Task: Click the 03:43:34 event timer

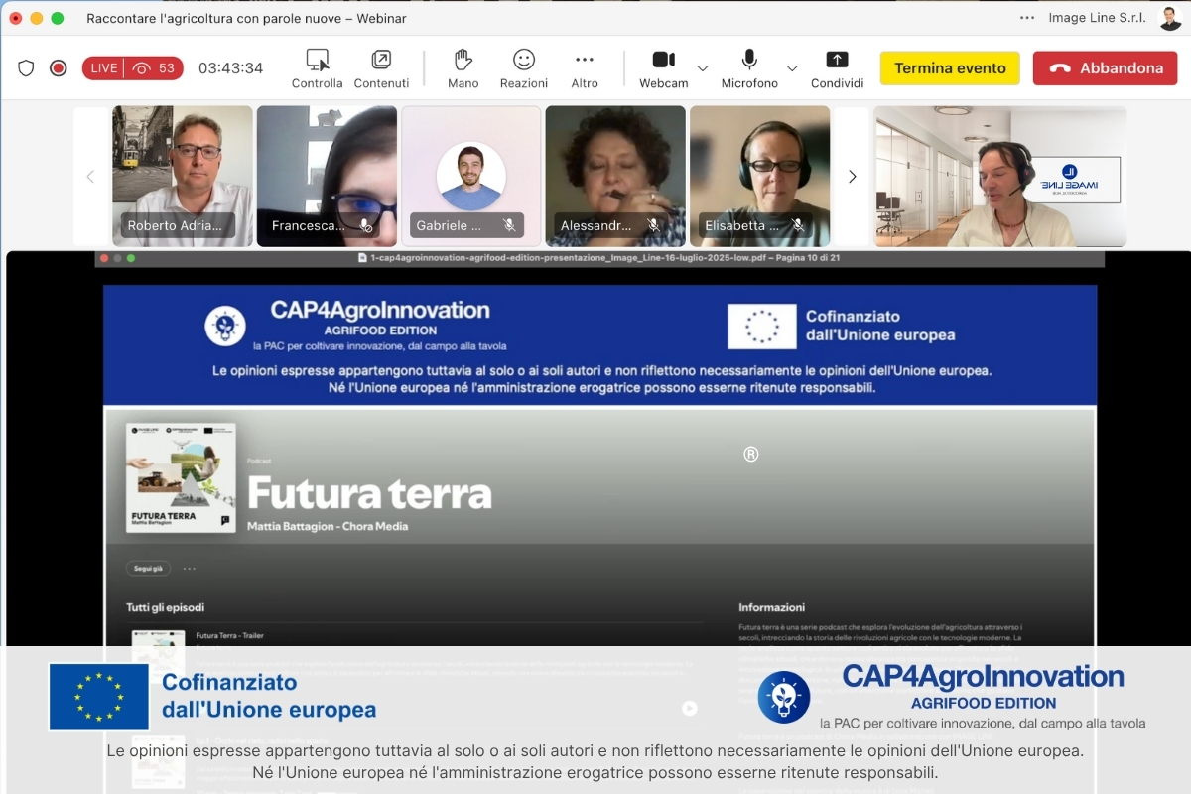Action: 230,68
